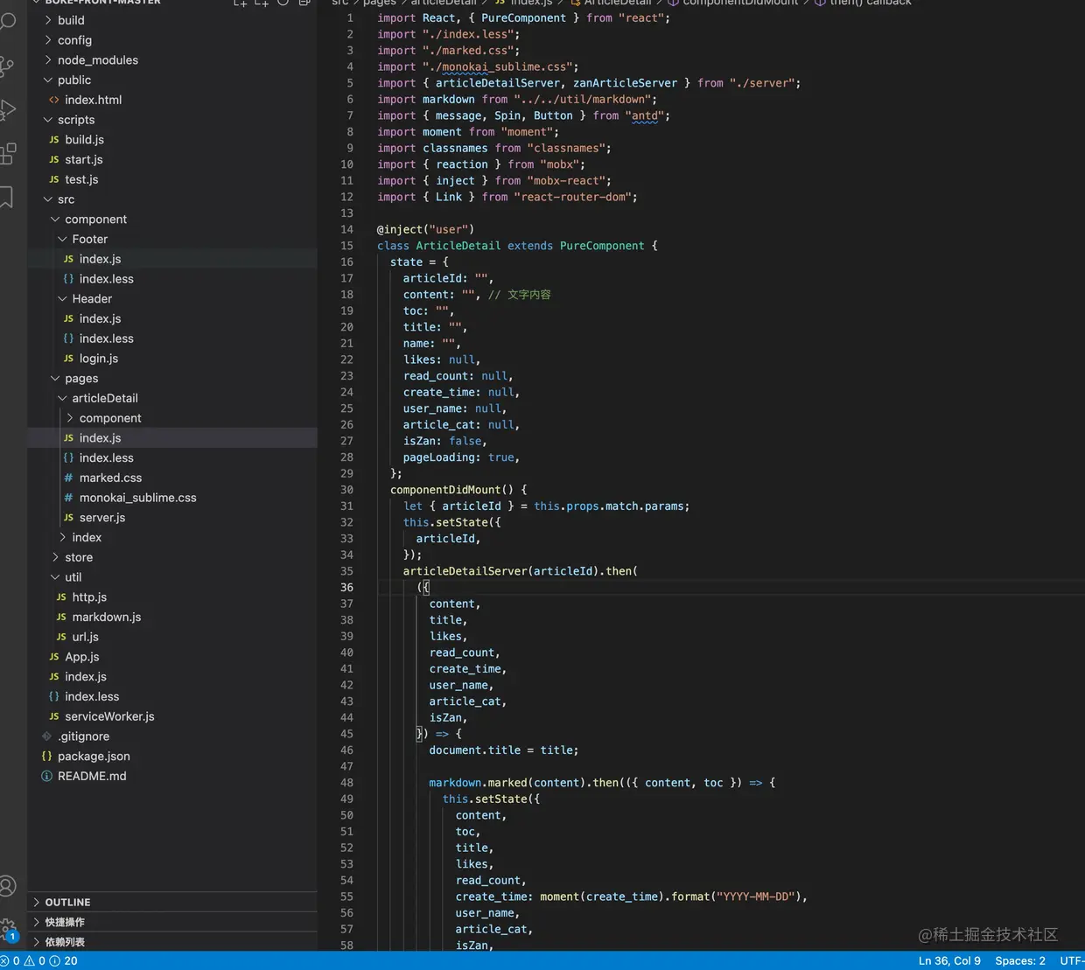The height and width of the screenshot is (970, 1085).
Task: Click the JS icon beside http.js
Action: [61, 597]
